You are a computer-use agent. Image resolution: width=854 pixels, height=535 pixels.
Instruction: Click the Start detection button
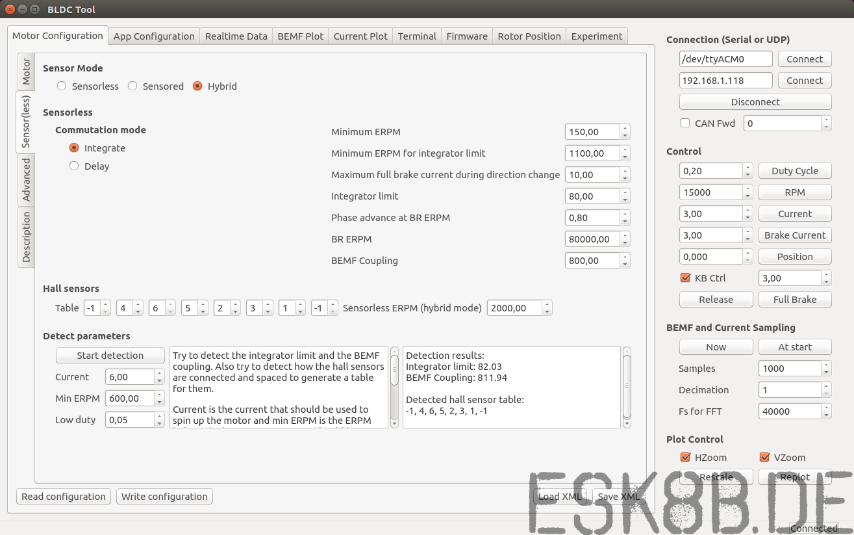pos(110,355)
